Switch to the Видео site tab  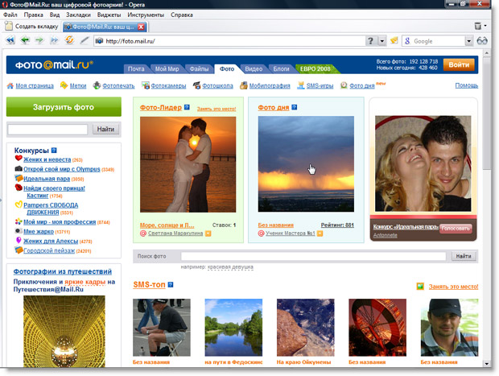pyautogui.click(x=254, y=68)
